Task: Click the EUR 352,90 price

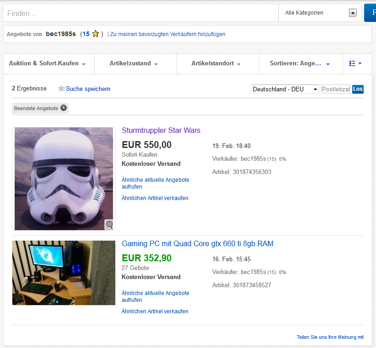Action: click(147, 258)
